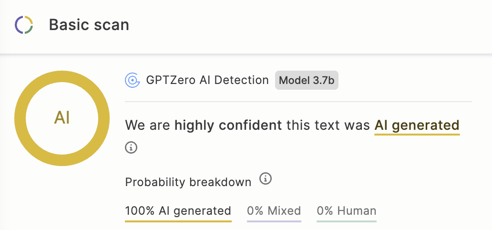492x230 pixels.
Task: Open the underlined AI generated link
Action: click(417, 125)
